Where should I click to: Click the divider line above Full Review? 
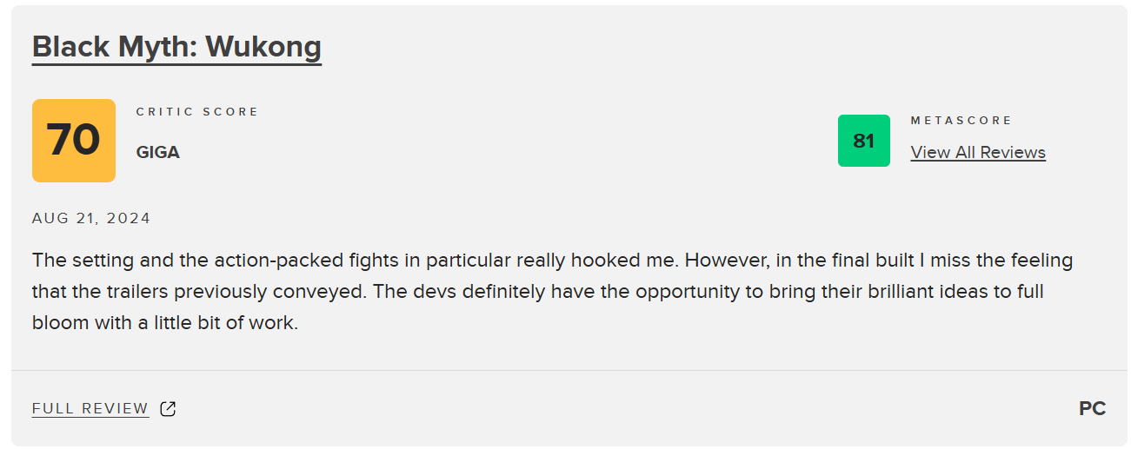pyautogui.click(x=569, y=370)
